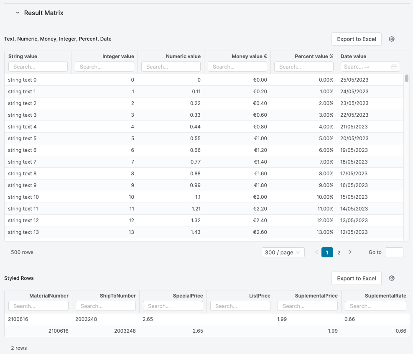The height and width of the screenshot is (354, 413).
Task: Click the Money value € search field
Action: tap(237, 67)
